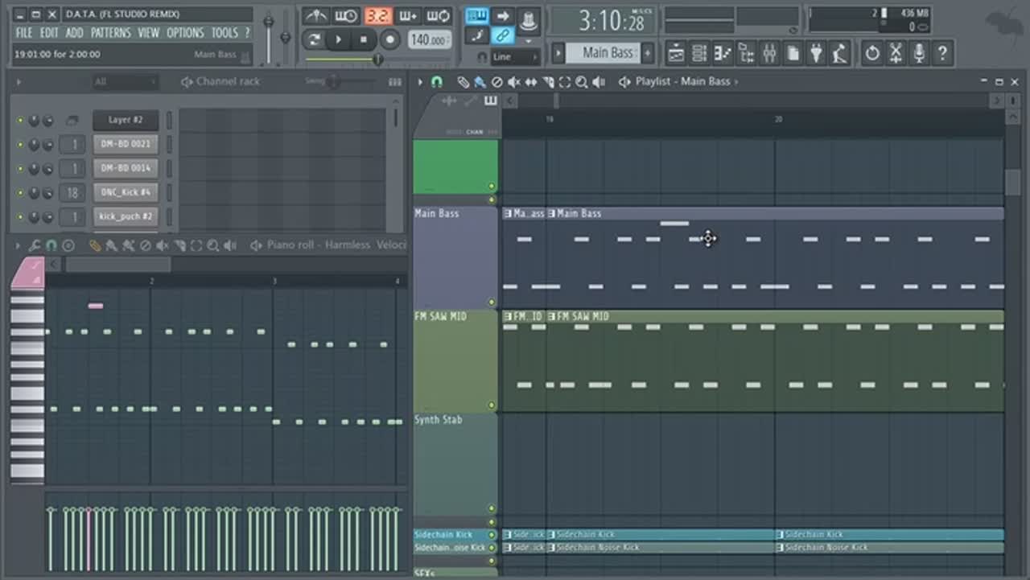The image size is (1030, 580).
Task: Toggle the playlist snap magnet
Action: tap(437, 82)
